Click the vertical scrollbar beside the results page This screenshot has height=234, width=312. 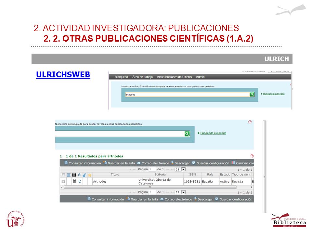click(x=265, y=166)
